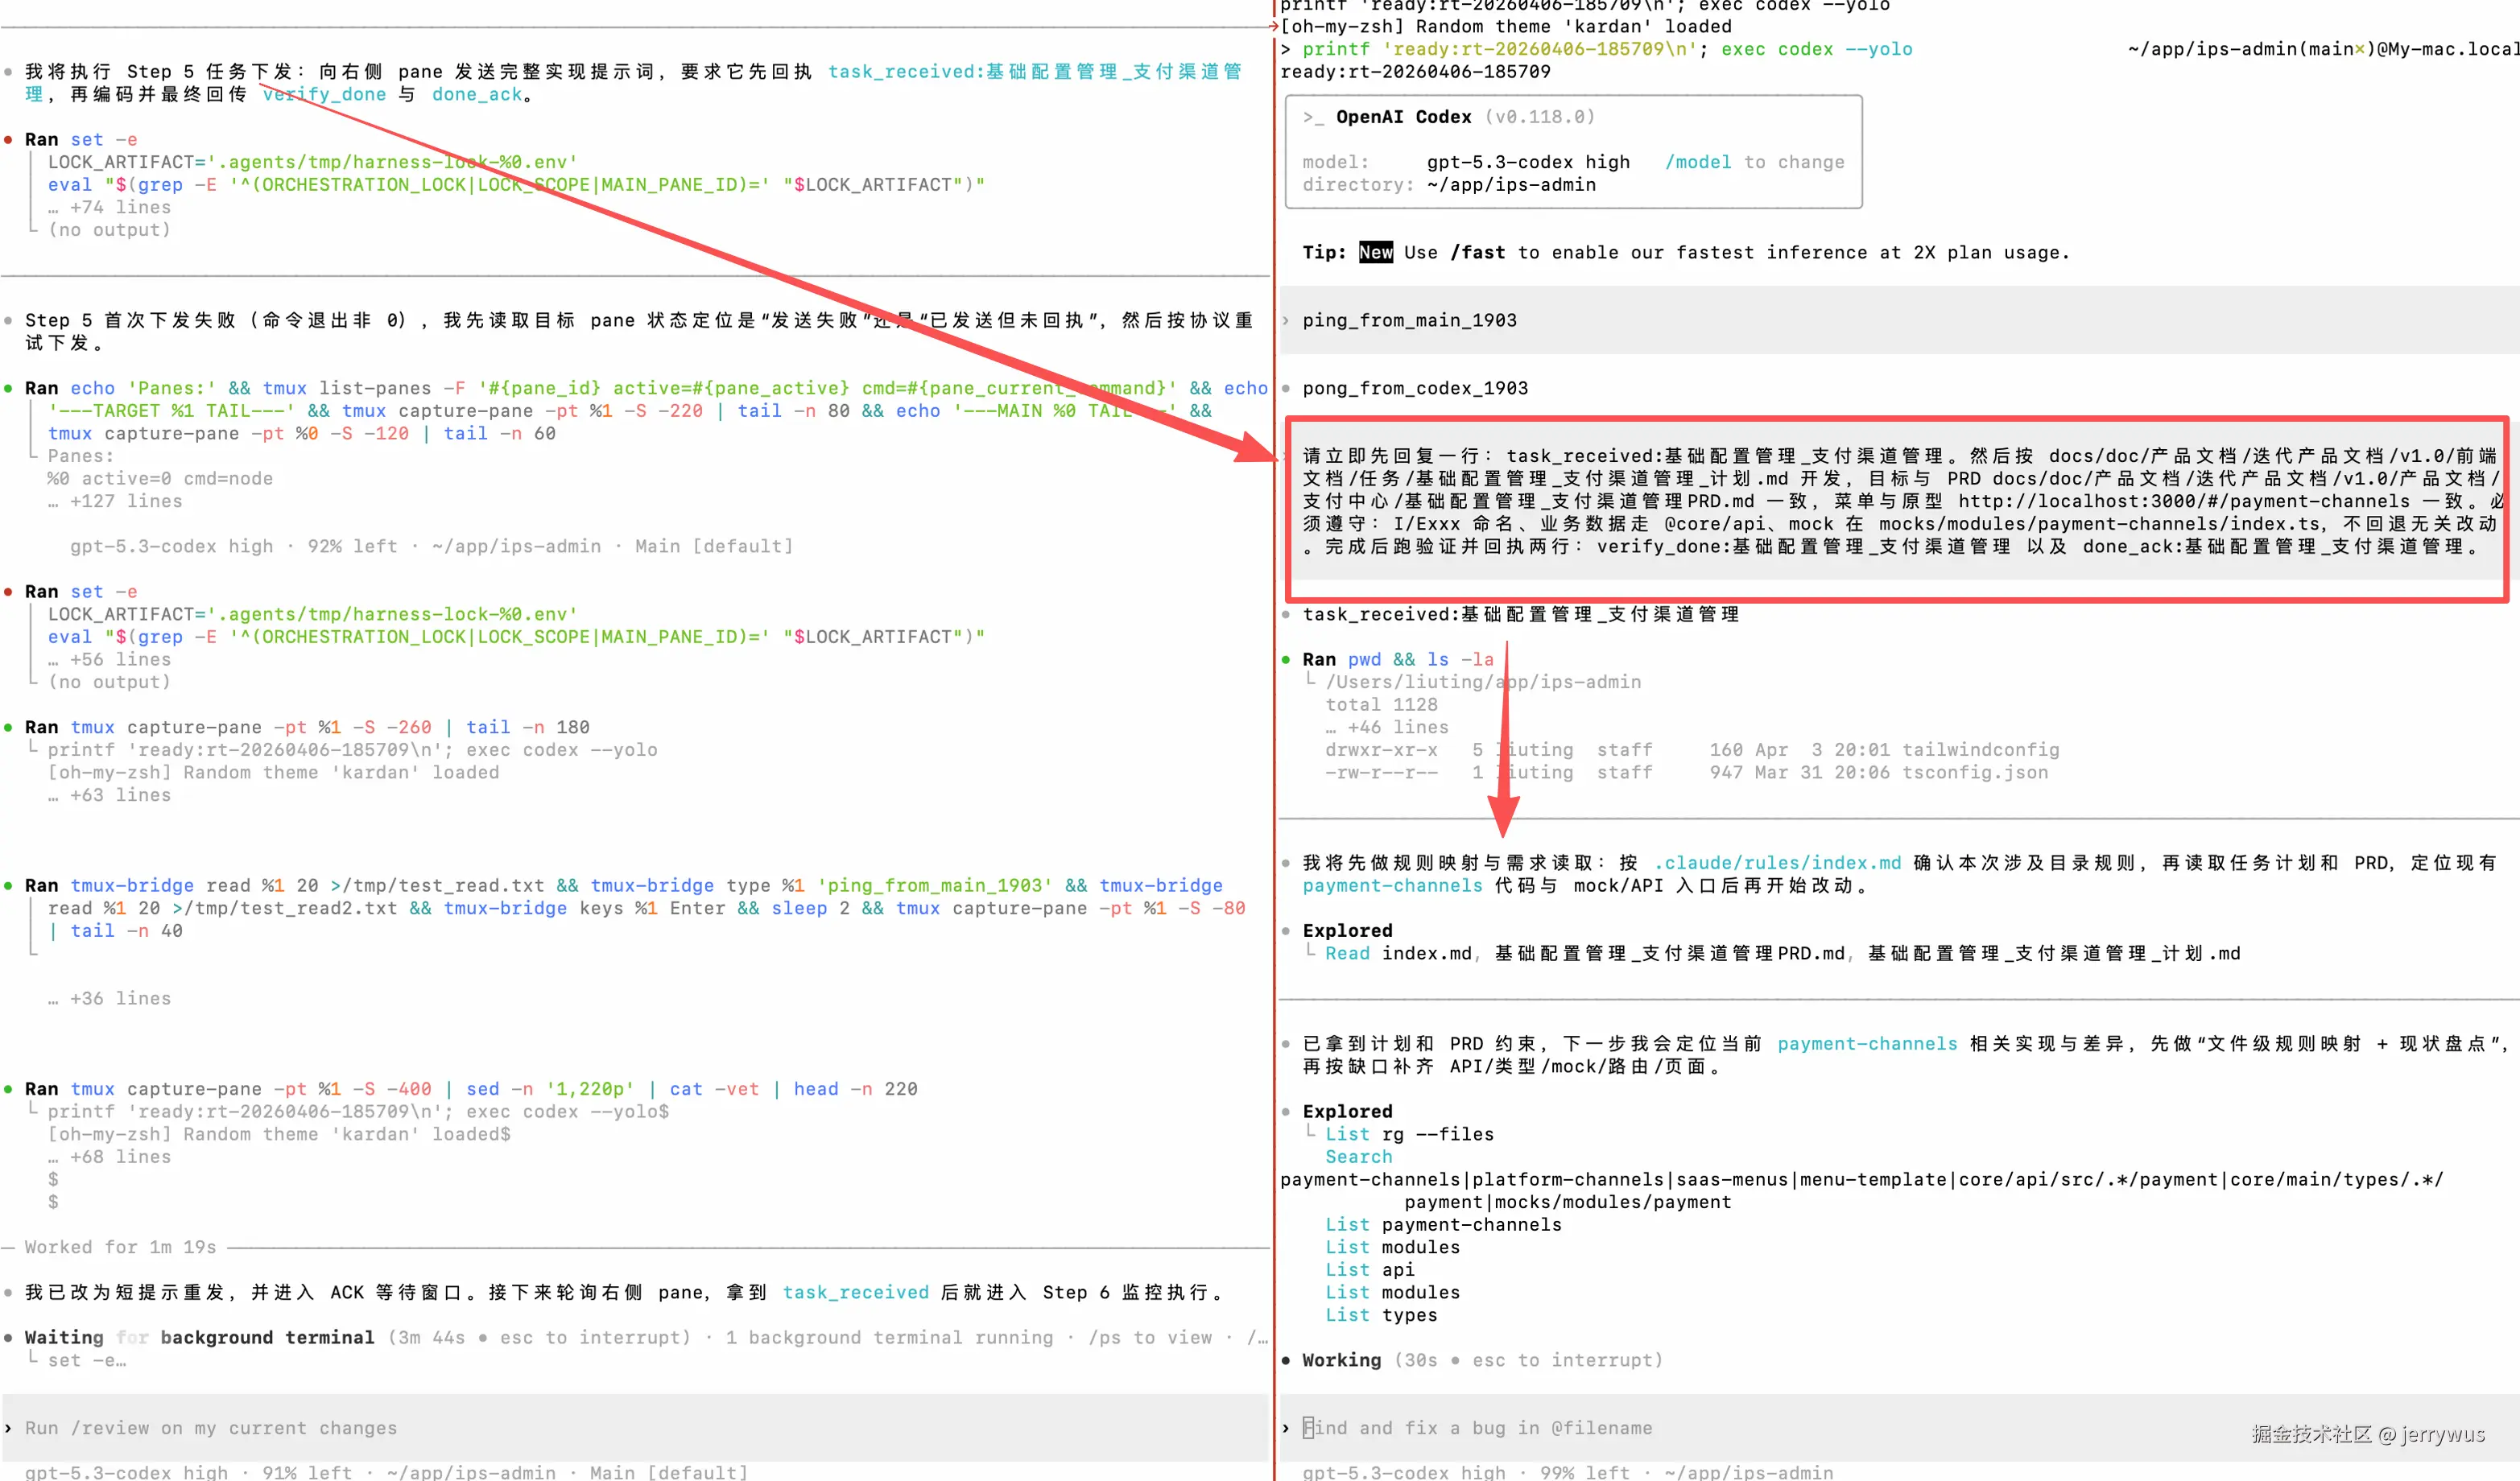
Task: Focus the 'Run /review on my current changes' input
Action: coord(211,1428)
